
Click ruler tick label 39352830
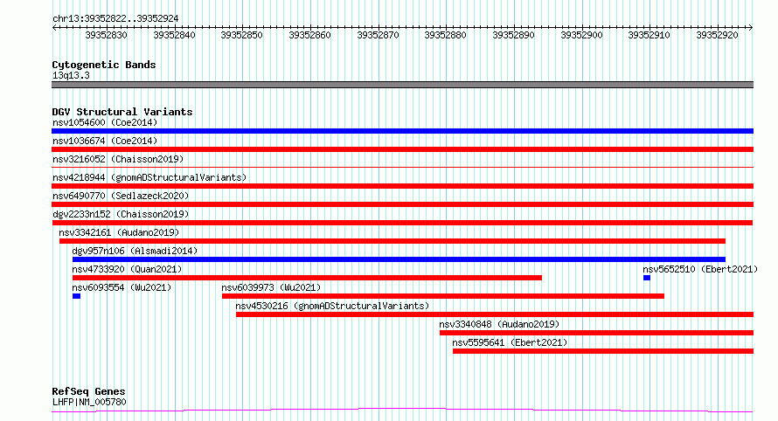point(106,35)
